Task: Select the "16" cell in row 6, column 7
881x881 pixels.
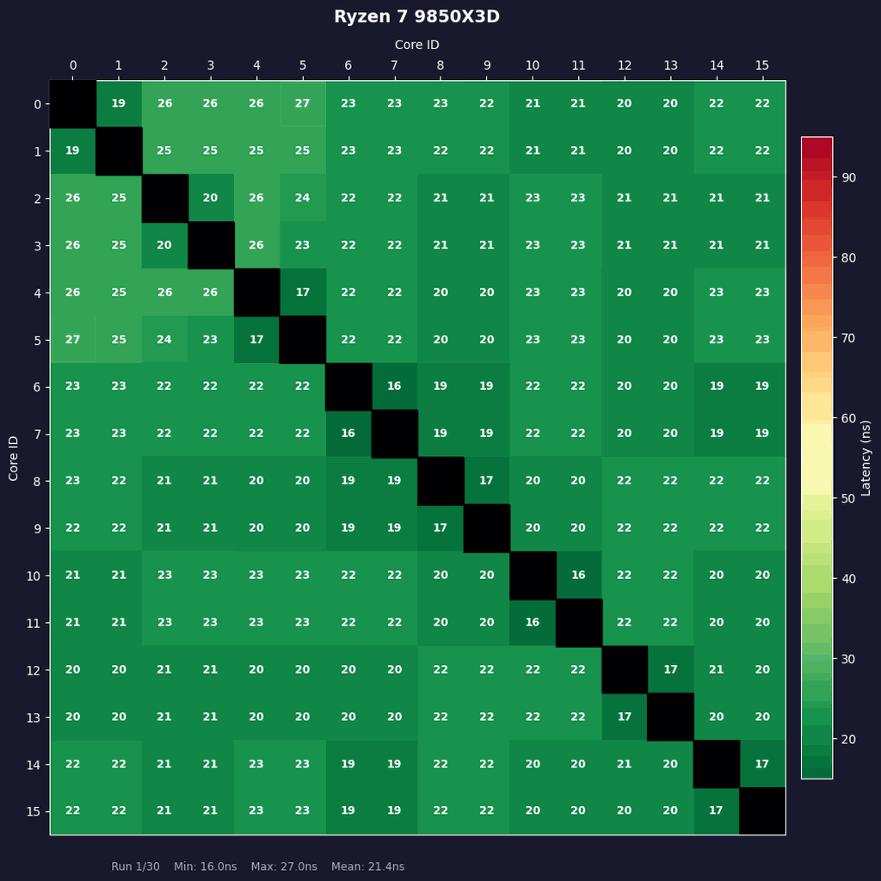Action: coord(394,386)
